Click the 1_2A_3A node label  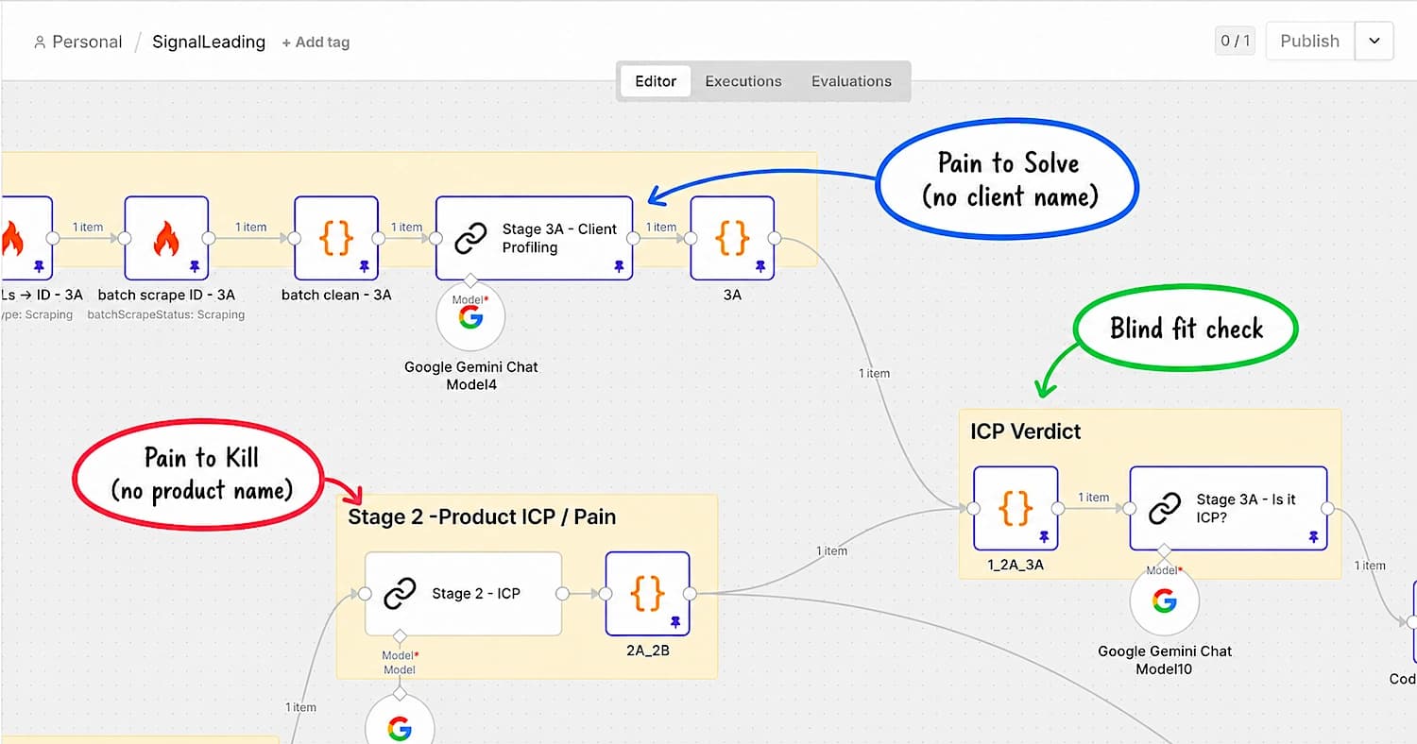pyautogui.click(x=1016, y=565)
